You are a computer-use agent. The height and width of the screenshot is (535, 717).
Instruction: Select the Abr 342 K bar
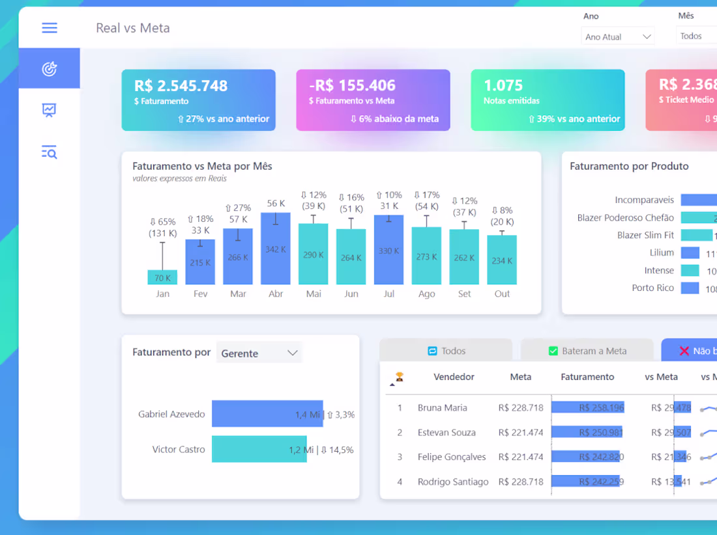tap(276, 249)
